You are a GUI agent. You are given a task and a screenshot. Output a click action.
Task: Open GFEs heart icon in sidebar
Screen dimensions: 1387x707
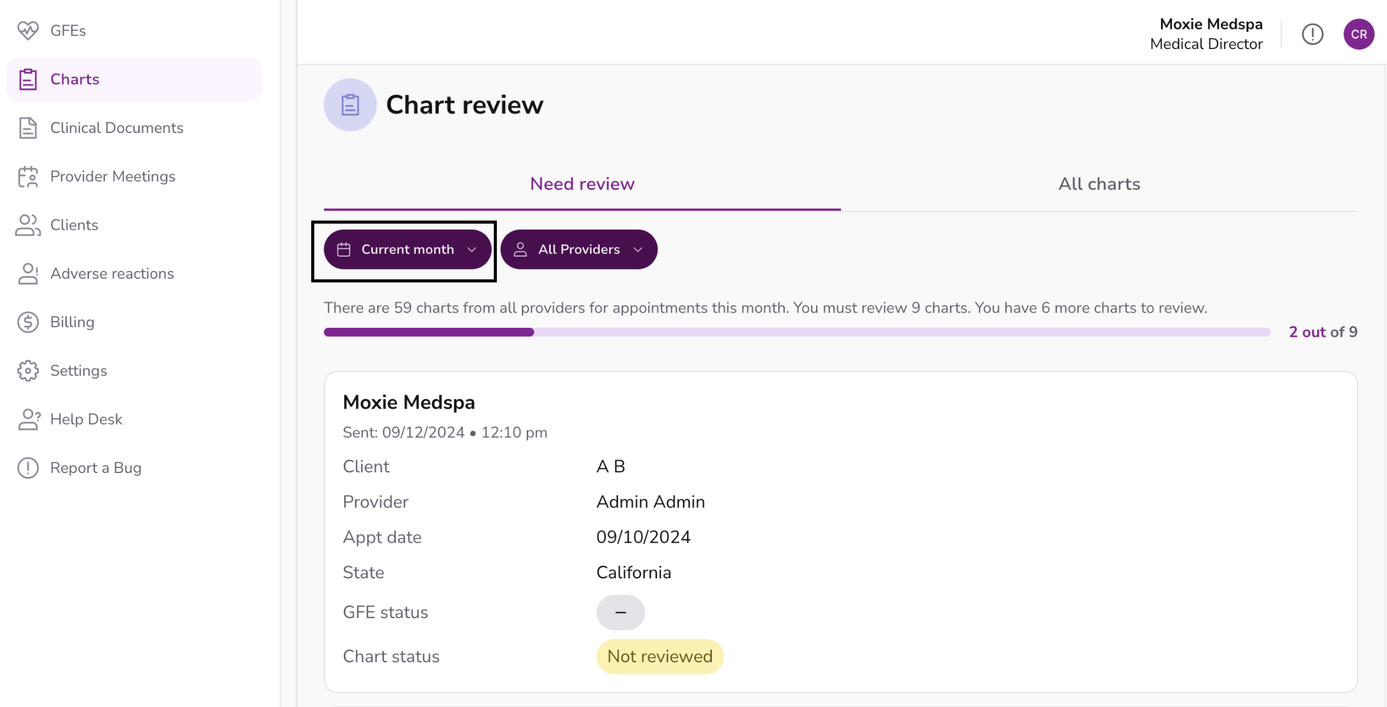coord(28,31)
